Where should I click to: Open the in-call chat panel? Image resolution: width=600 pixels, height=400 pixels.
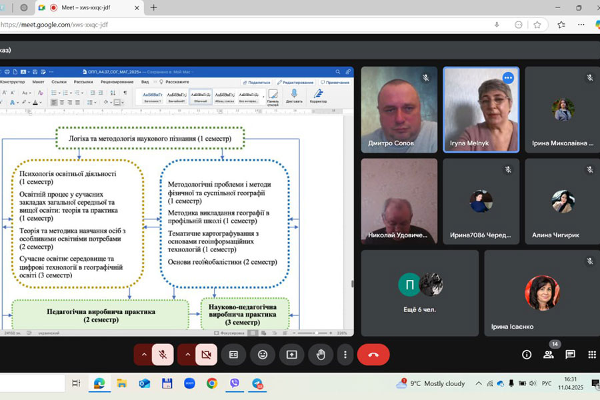[571, 355]
